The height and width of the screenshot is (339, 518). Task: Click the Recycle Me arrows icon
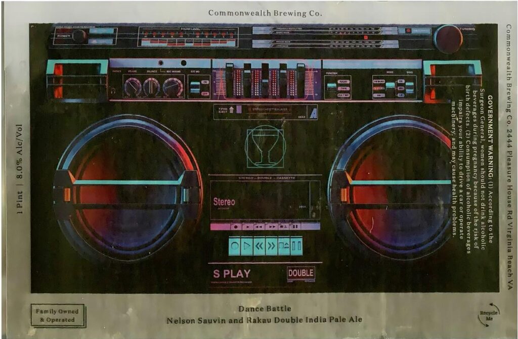pos(489,315)
